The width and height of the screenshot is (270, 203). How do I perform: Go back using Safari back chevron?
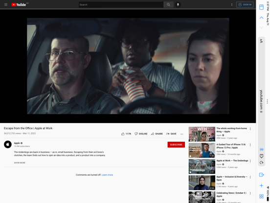click(261, 18)
